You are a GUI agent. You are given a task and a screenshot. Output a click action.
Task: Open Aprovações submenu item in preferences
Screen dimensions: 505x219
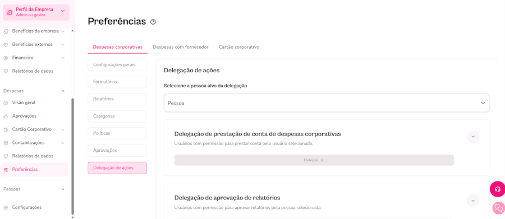point(117,151)
